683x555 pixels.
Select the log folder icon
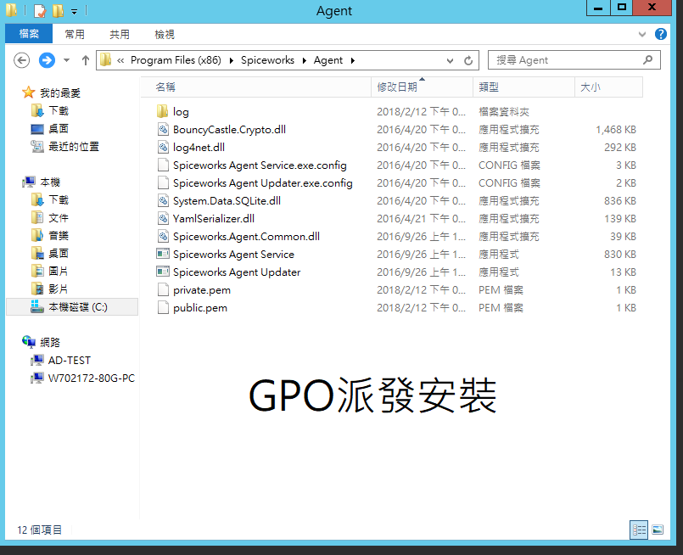(x=162, y=111)
